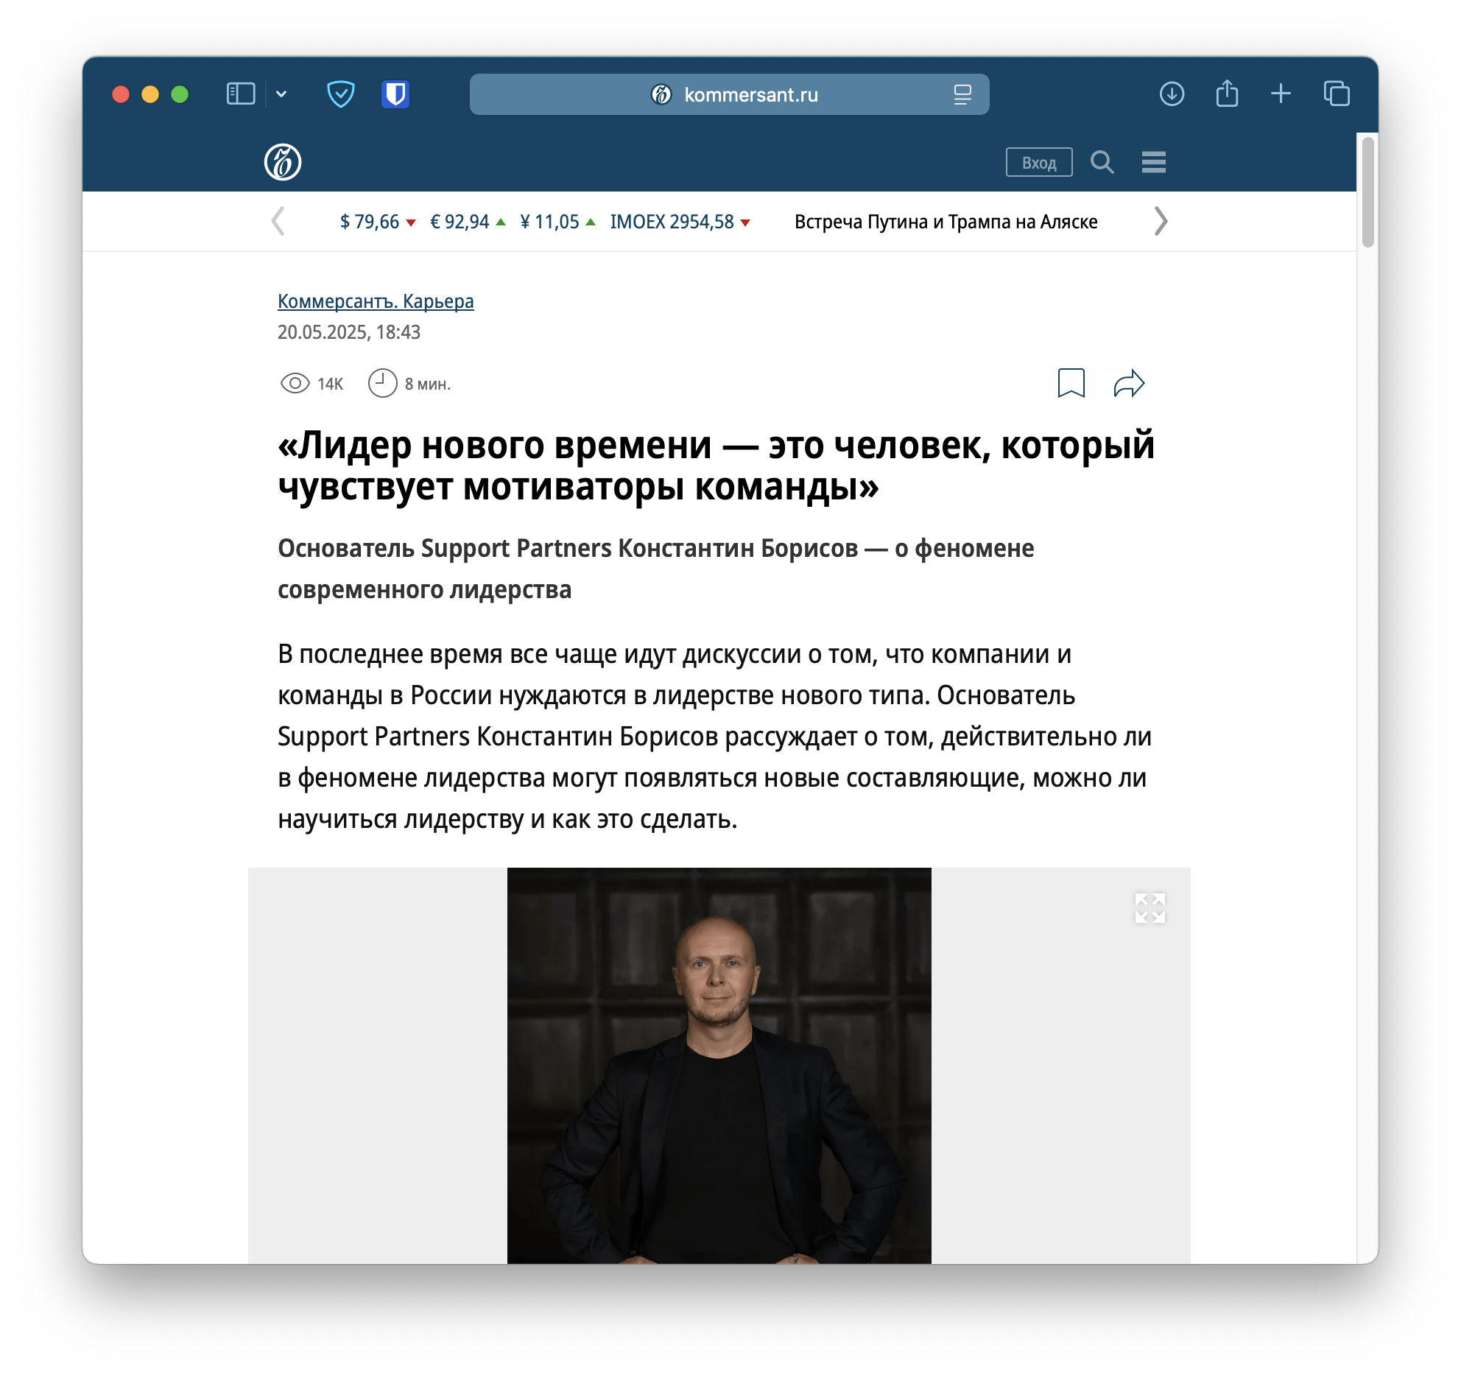Expand the article photo to fullscreen

tap(1150, 908)
